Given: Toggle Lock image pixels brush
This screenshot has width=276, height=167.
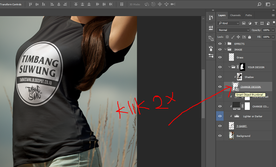Looking at the screenshot, I should coord(233,37).
